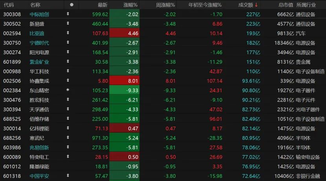
Task: Click the marker icon in the 阳光电源 row
Action: [x=68, y=52]
